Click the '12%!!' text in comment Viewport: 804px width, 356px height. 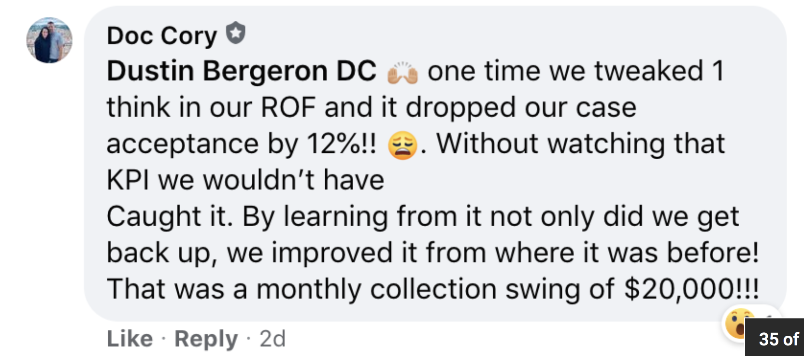(342, 144)
